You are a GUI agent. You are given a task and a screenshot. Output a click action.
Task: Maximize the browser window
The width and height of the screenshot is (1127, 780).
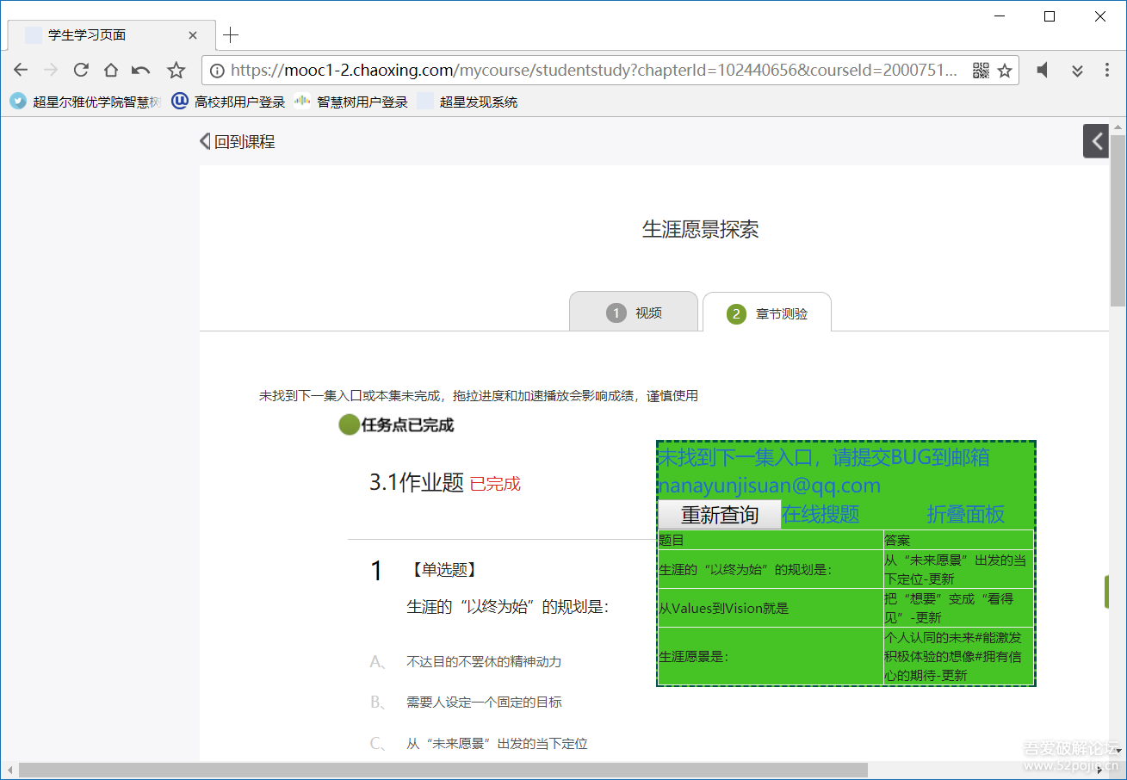(1050, 16)
